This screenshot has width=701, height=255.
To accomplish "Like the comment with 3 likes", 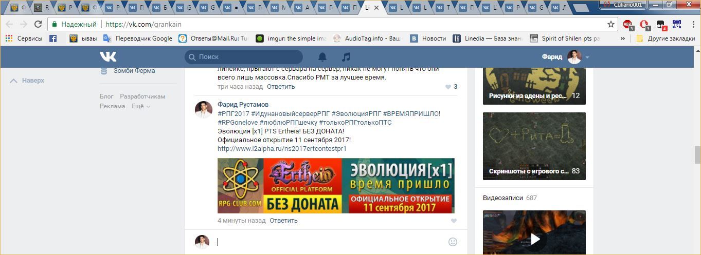I will [x=451, y=87].
